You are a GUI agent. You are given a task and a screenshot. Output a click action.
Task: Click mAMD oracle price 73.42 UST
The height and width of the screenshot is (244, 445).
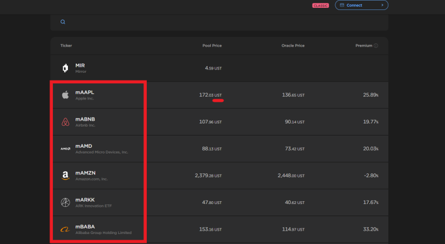coord(295,148)
